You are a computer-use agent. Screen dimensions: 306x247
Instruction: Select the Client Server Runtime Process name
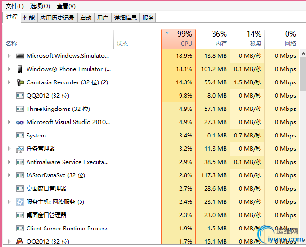67,229
